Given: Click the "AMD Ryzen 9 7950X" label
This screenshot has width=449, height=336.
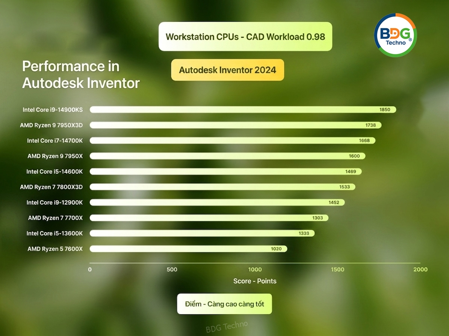Looking at the screenshot, I should (55, 156).
